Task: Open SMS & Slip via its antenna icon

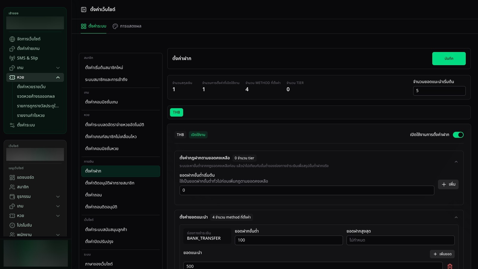Action: tap(12, 58)
